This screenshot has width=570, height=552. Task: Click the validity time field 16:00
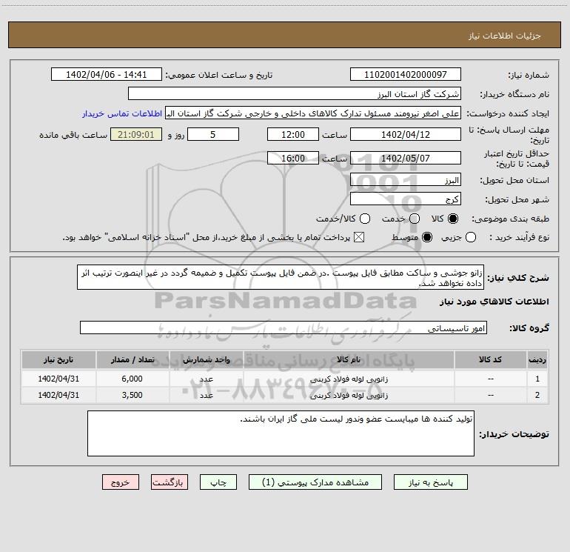tap(293, 158)
